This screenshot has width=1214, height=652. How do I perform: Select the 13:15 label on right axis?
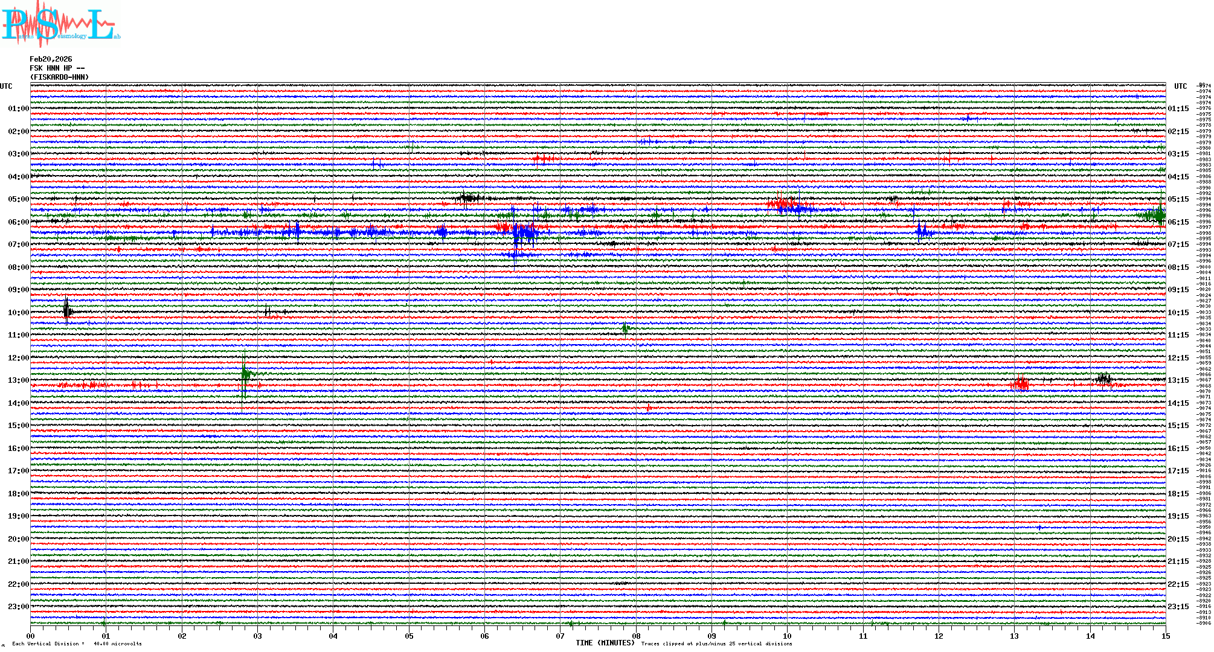[1178, 380]
